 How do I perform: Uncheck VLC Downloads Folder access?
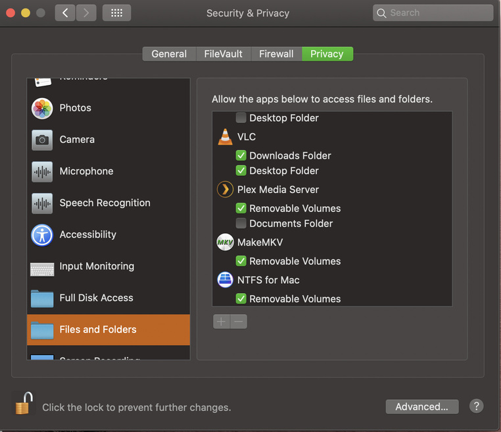[241, 155]
